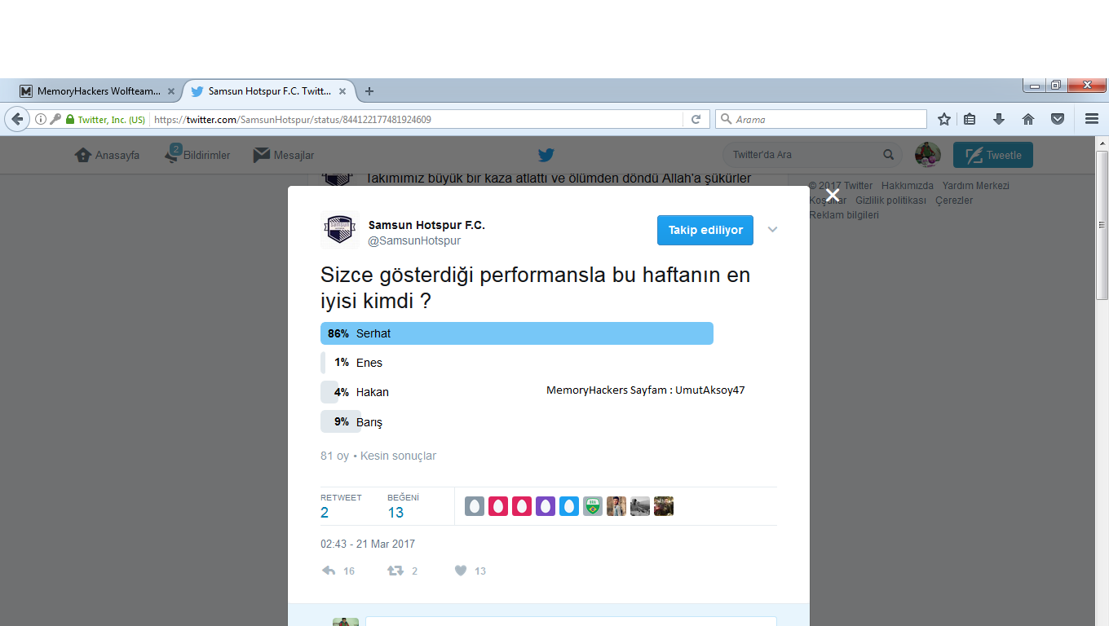The height and width of the screenshot is (626, 1109).
Task: Close the MemoryHackers Wolfteam tab
Action: coord(171,91)
